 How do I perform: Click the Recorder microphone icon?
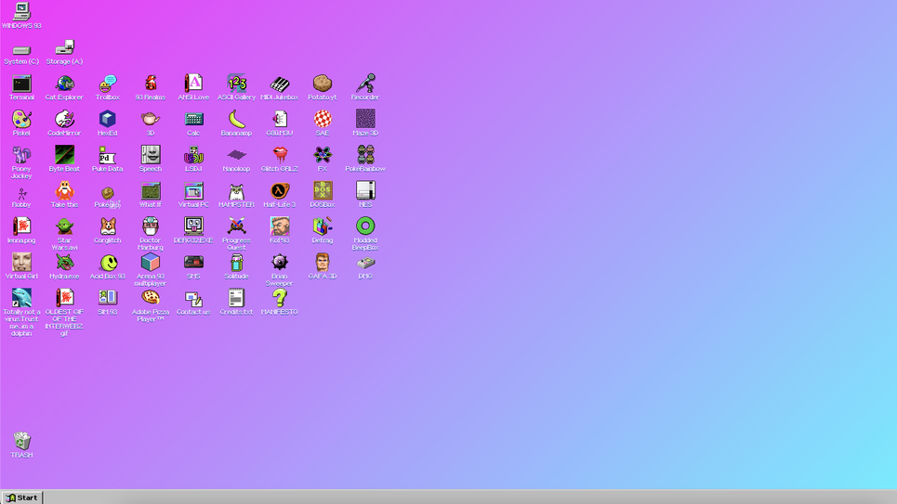[x=365, y=84]
